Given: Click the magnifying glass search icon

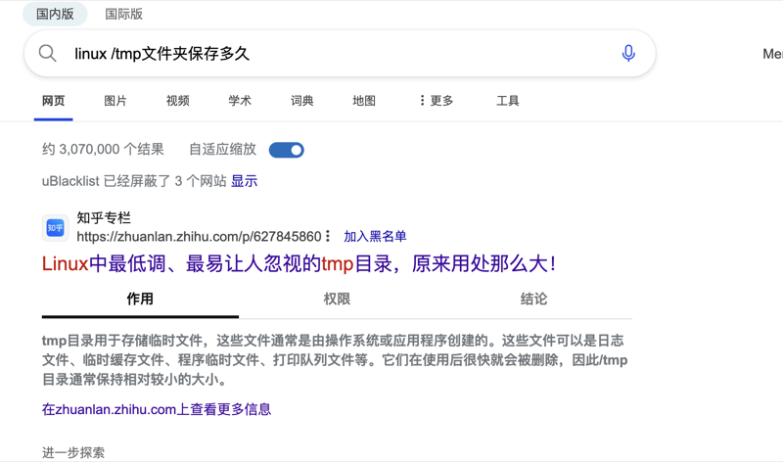Looking at the screenshot, I should pyautogui.click(x=47, y=54).
